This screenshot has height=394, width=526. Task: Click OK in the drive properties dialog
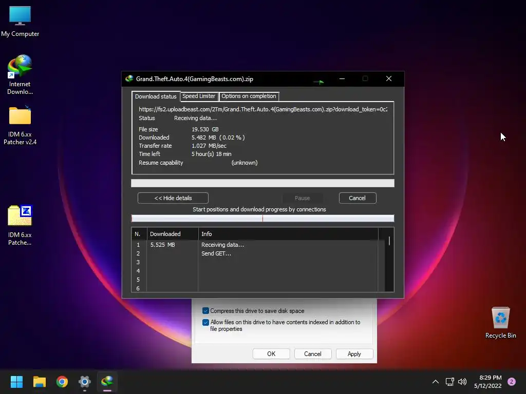271,354
